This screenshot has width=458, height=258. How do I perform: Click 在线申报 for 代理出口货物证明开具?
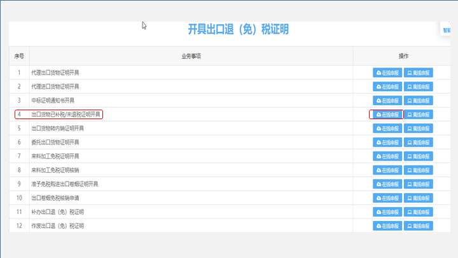[x=387, y=73]
